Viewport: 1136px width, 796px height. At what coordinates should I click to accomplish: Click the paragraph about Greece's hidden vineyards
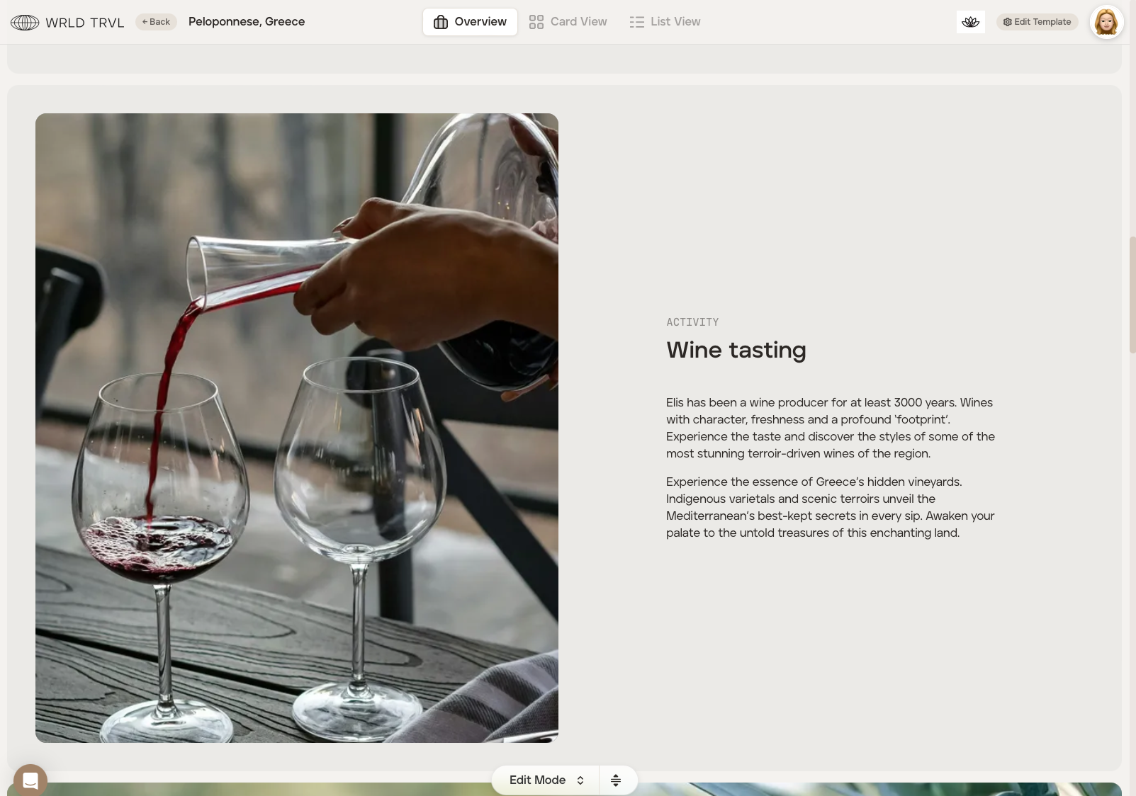tap(830, 507)
